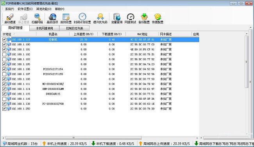Click computer icon for 192.168.1.111
Image resolution: width=254 pixels, height=147 pixels.
(x=9, y=84)
